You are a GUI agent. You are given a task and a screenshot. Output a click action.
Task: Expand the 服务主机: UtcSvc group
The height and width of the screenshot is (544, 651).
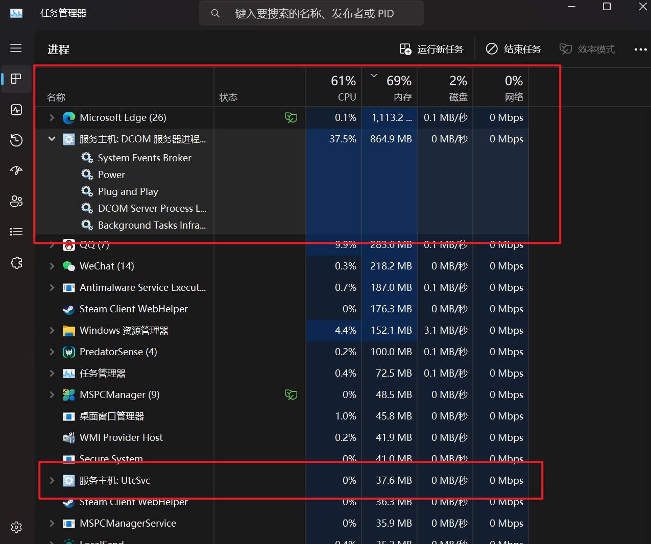click(52, 480)
